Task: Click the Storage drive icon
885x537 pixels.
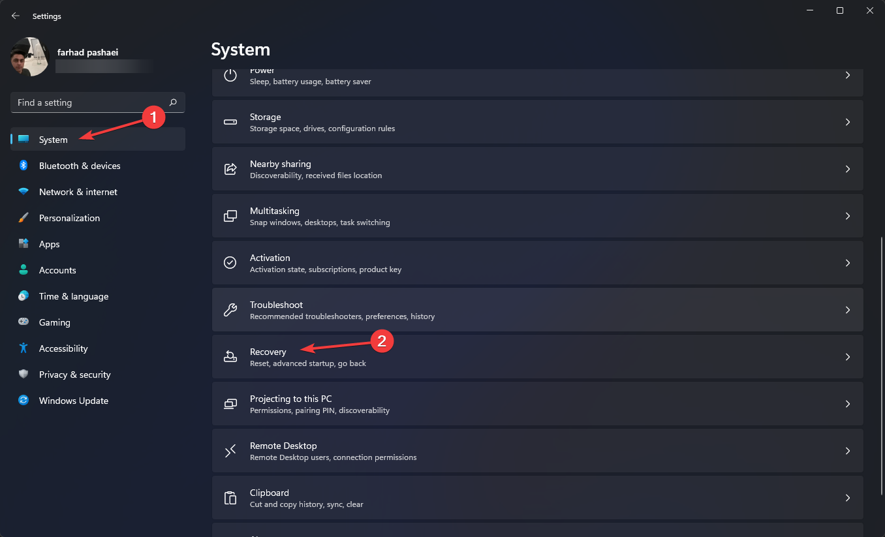Action: pos(230,122)
